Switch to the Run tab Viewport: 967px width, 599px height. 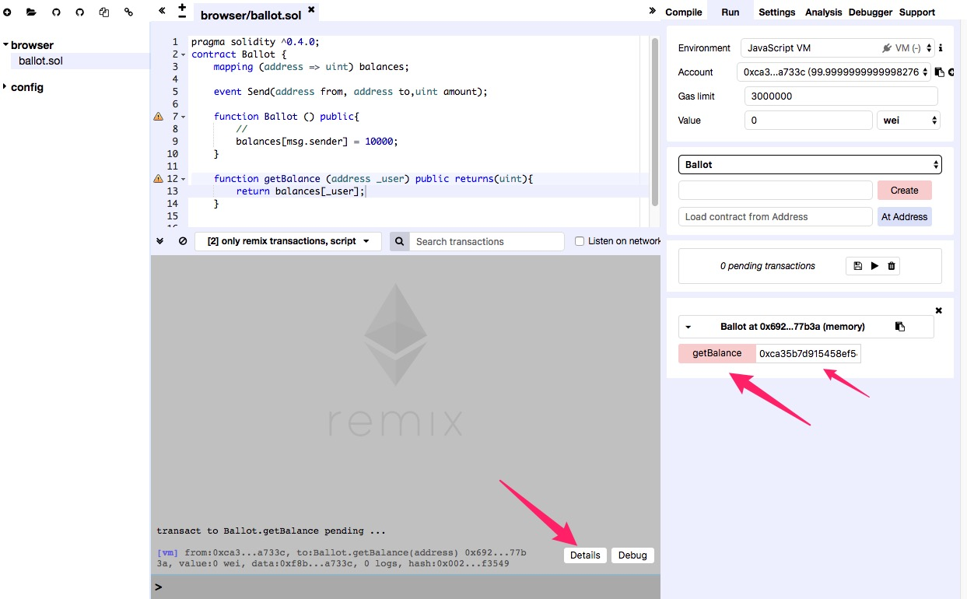click(x=731, y=12)
